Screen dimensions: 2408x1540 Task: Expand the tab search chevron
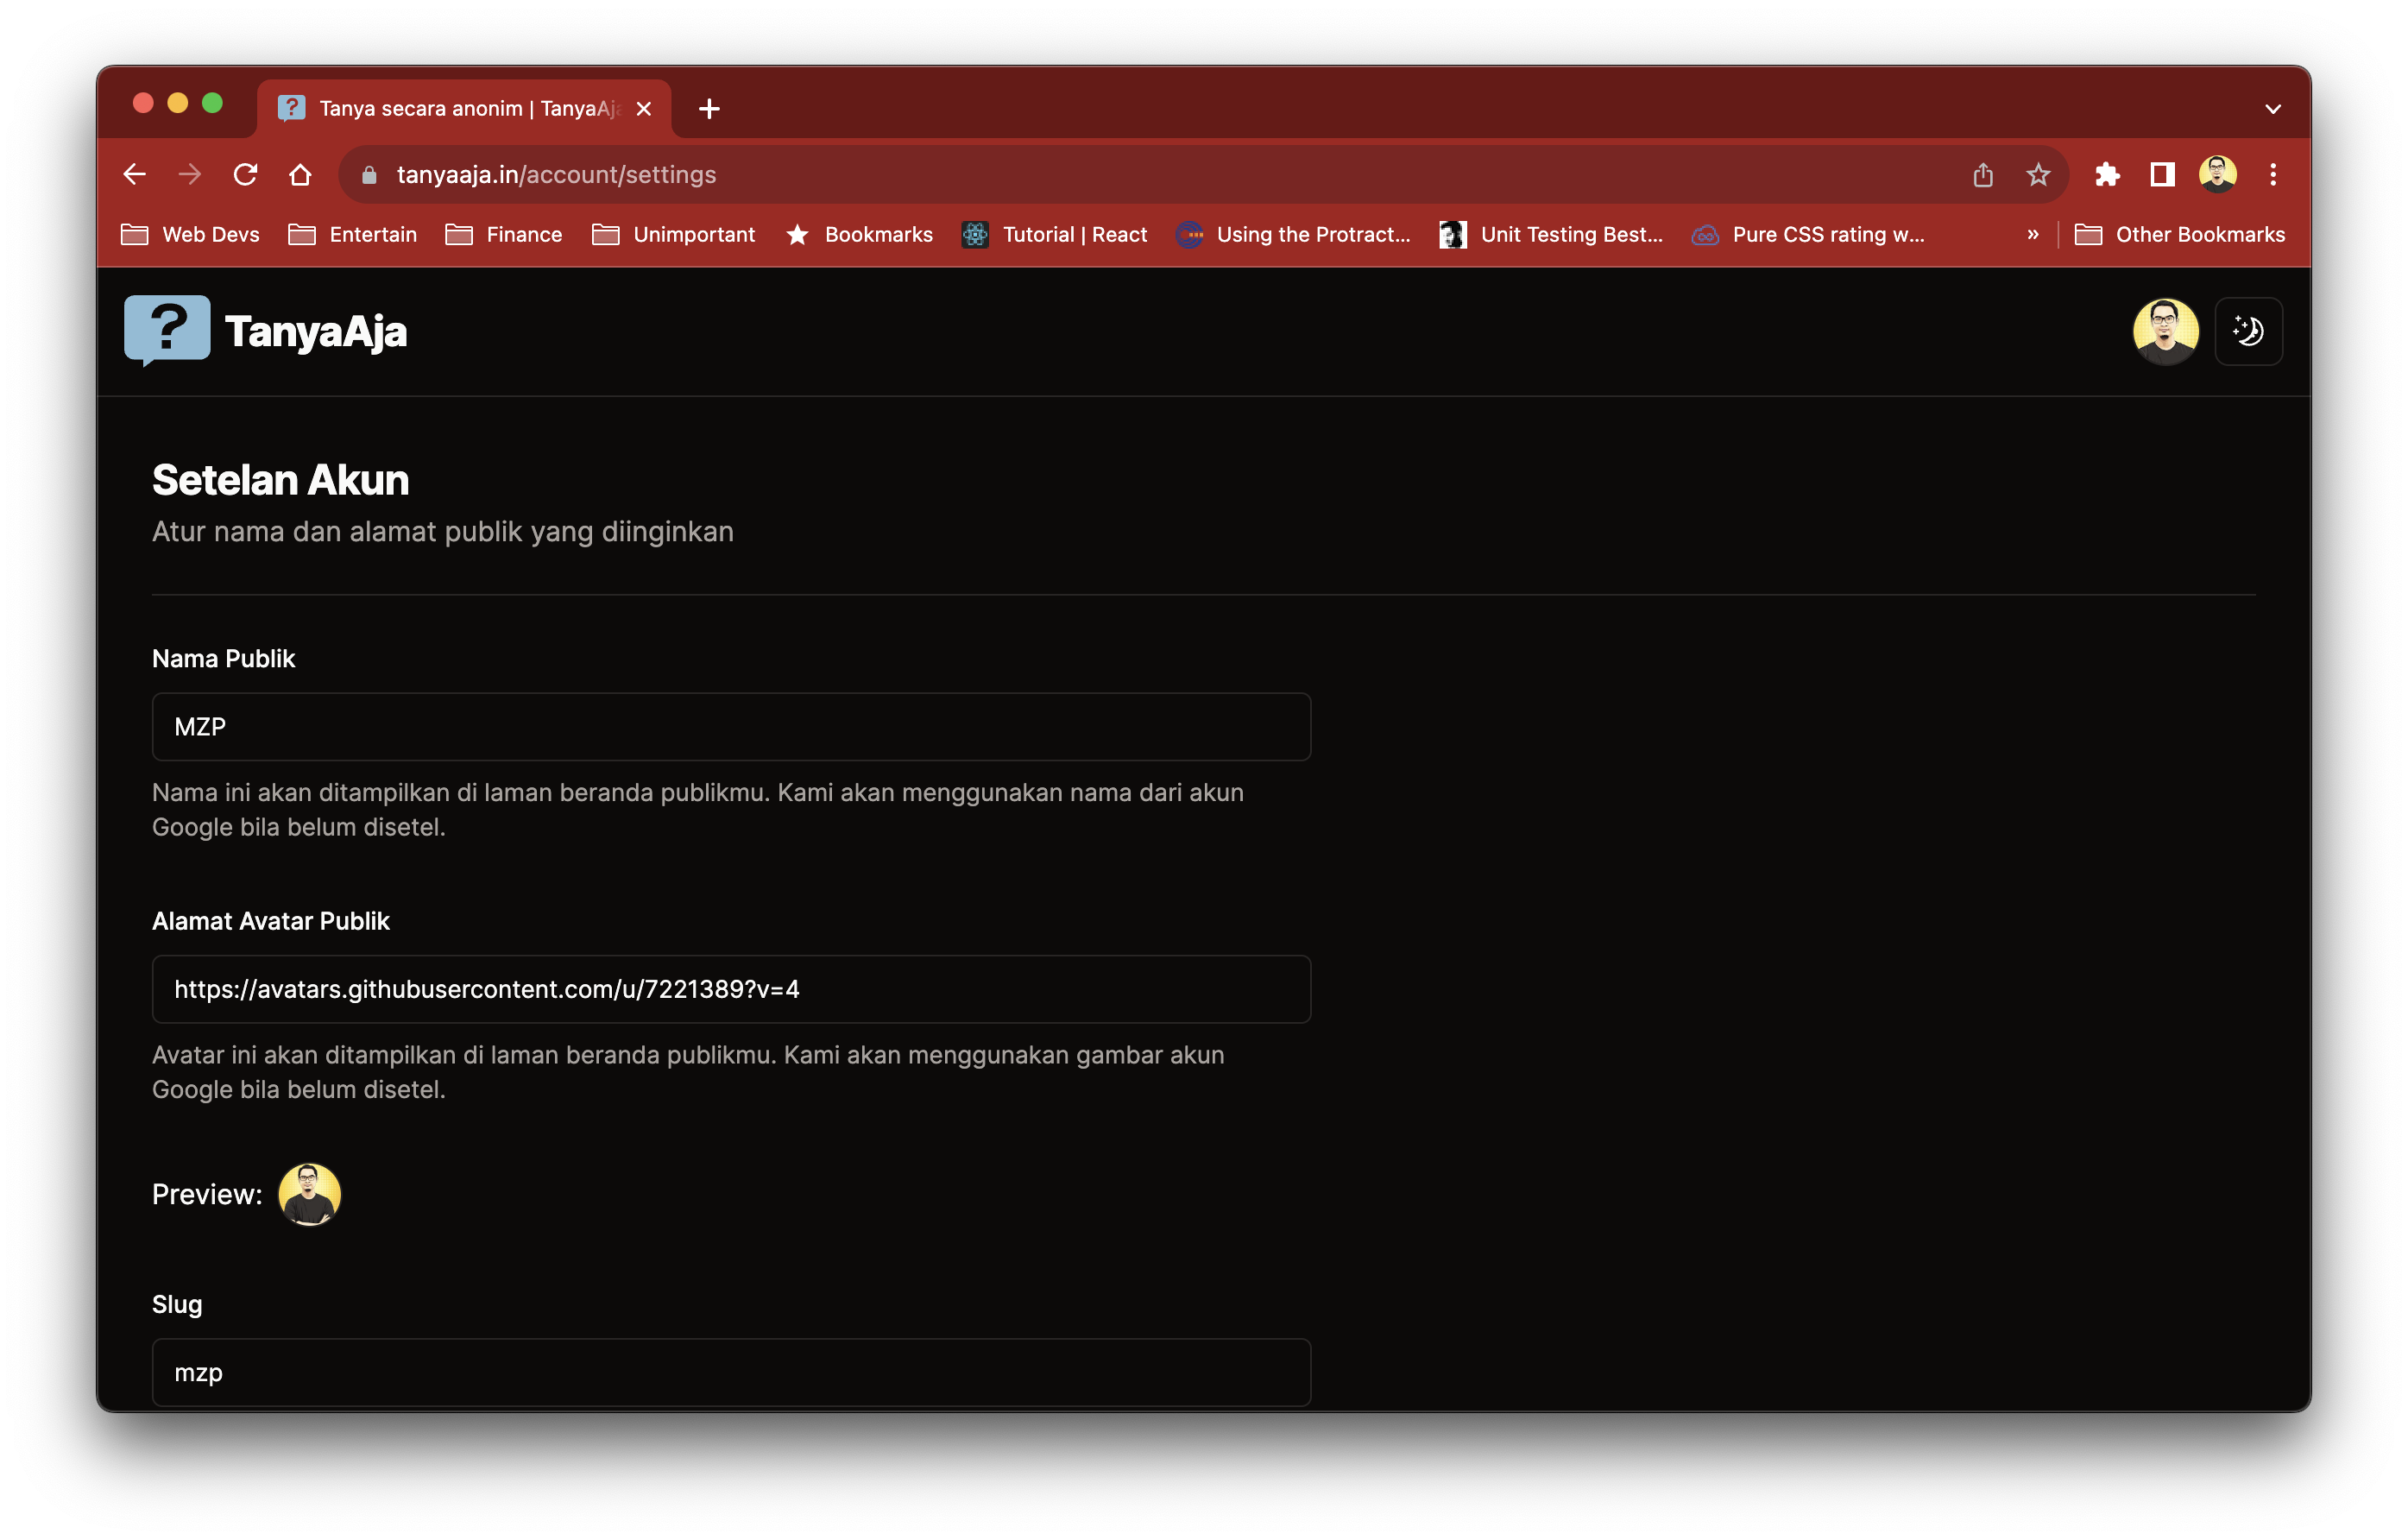pyautogui.click(x=2272, y=109)
